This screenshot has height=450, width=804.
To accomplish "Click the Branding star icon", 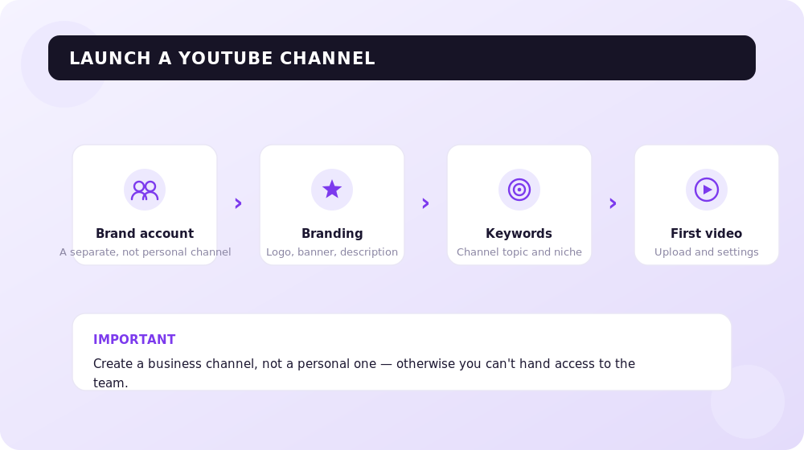I will click(332, 189).
